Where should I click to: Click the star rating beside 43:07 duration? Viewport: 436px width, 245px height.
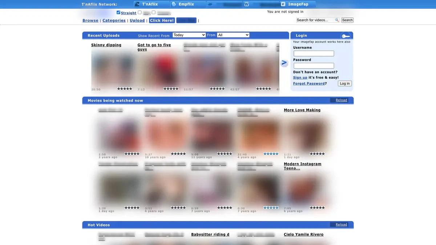[x=263, y=89]
